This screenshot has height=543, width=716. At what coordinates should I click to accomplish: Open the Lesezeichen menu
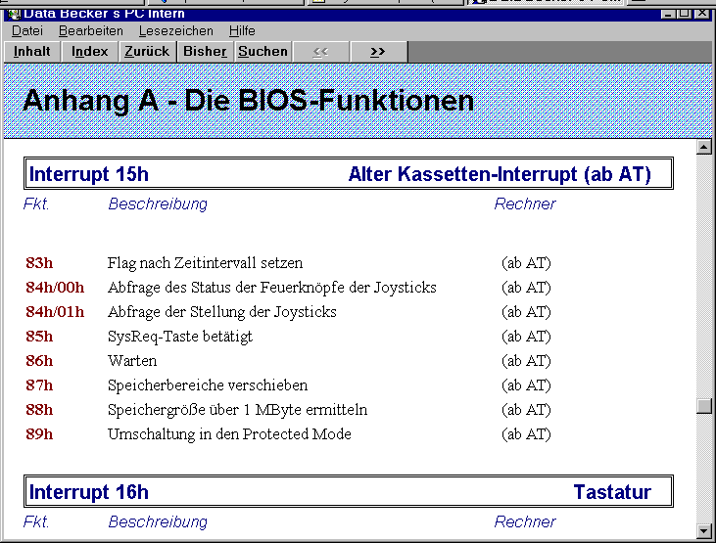tap(175, 31)
